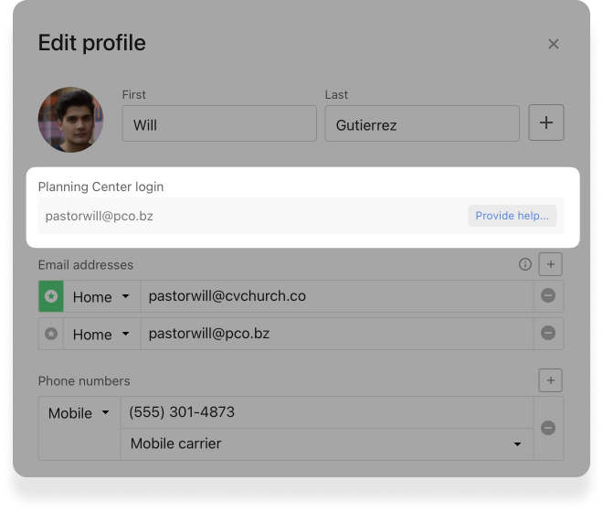Image resolution: width=603 pixels, height=512 pixels.
Task: Click the Planning Center login email field
Action: [247, 216]
